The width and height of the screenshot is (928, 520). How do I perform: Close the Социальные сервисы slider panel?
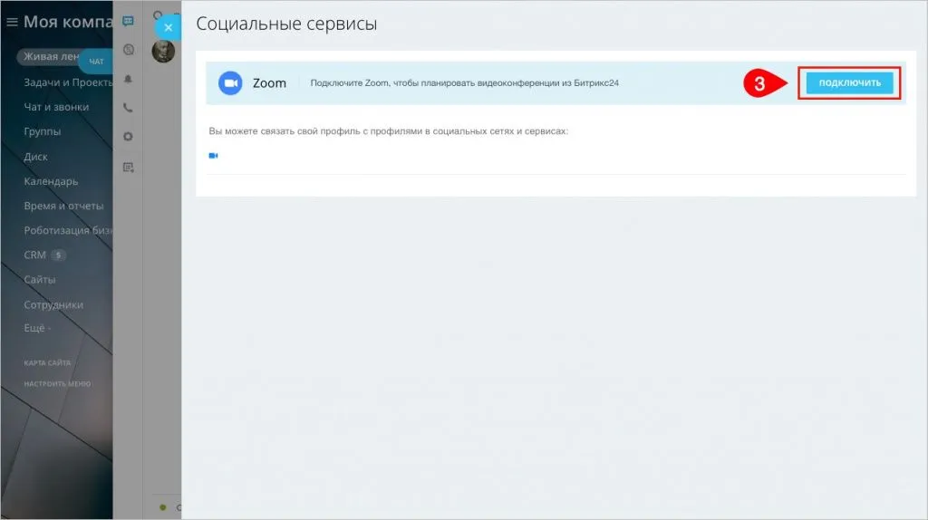pos(168,27)
